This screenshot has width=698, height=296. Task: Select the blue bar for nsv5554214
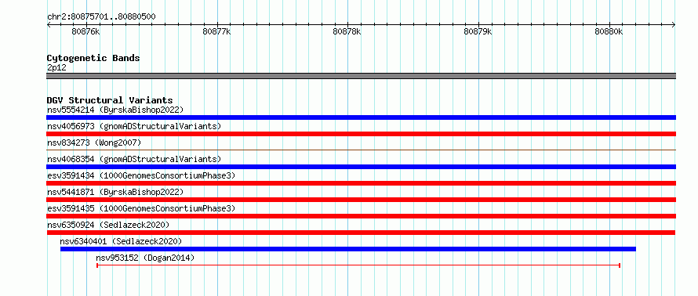[x=361, y=117]
